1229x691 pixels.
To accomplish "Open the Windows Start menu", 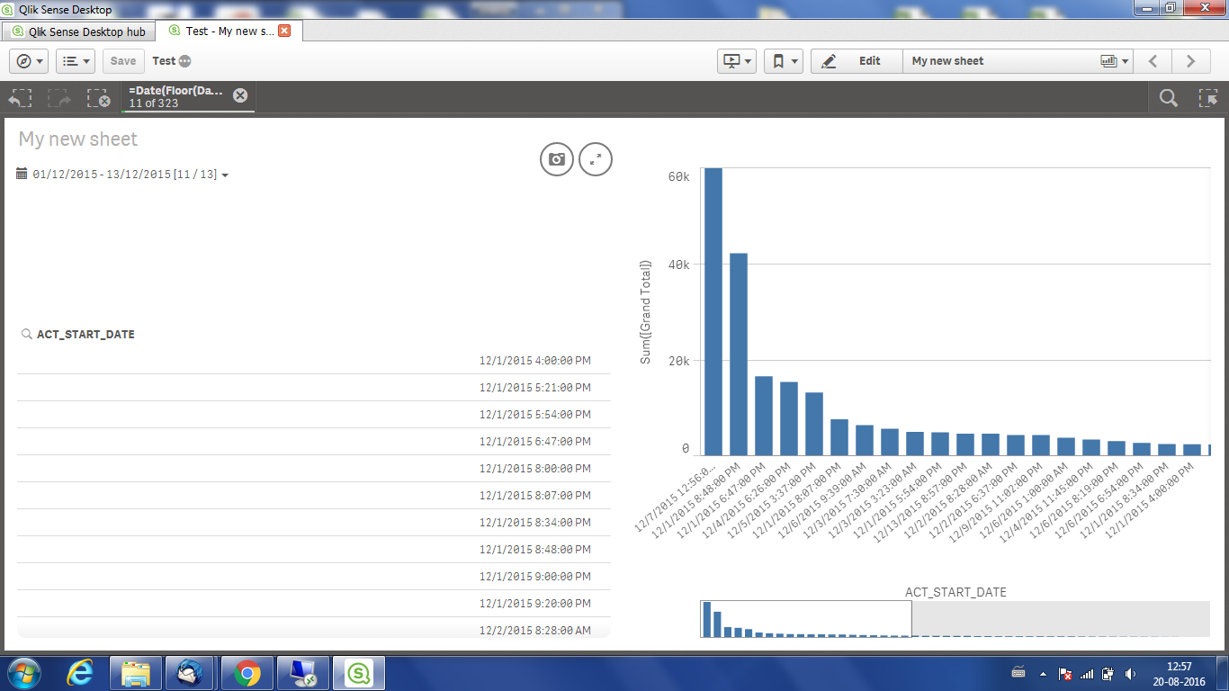I will (x=24, y=673).
